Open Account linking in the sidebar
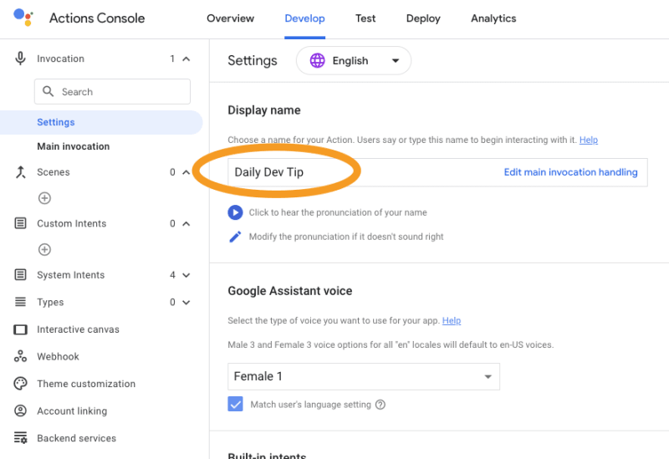 (72, 411)
